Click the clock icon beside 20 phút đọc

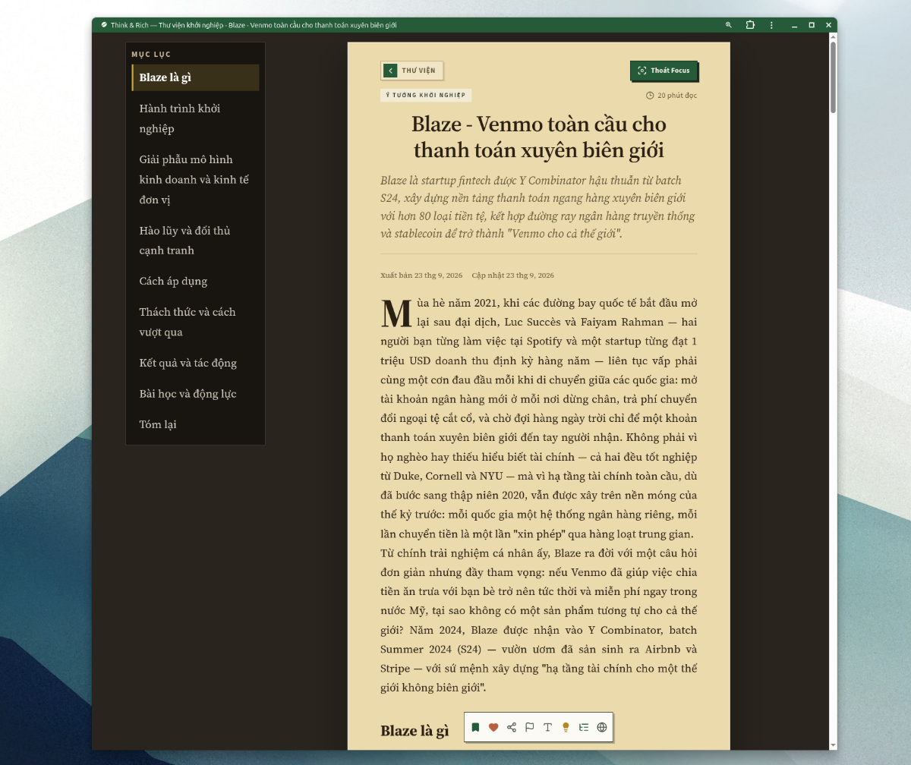[650, 96]
